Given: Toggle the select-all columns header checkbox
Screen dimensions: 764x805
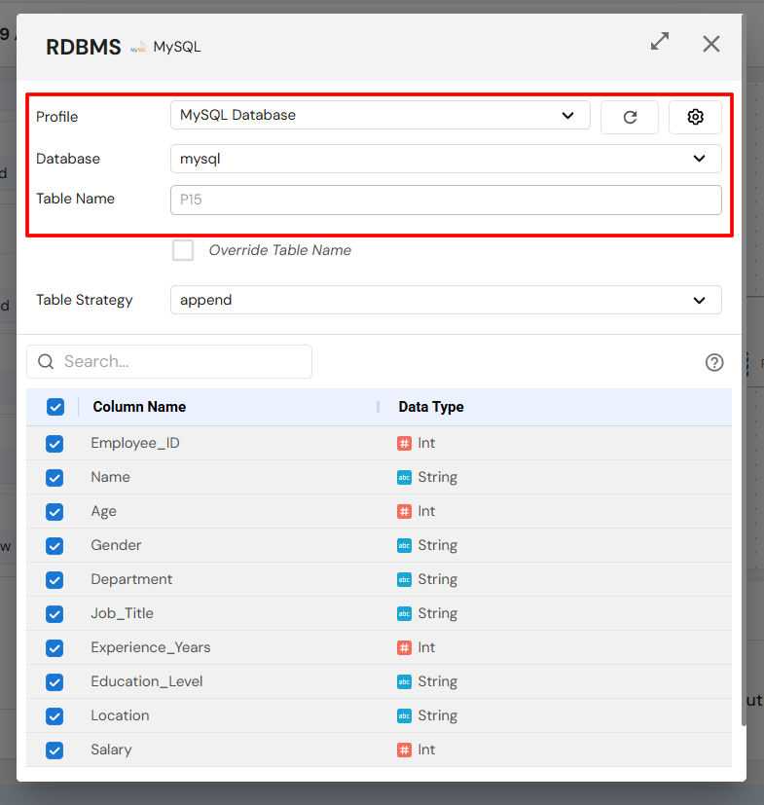Looking at the screenshot, I should 55,407.
